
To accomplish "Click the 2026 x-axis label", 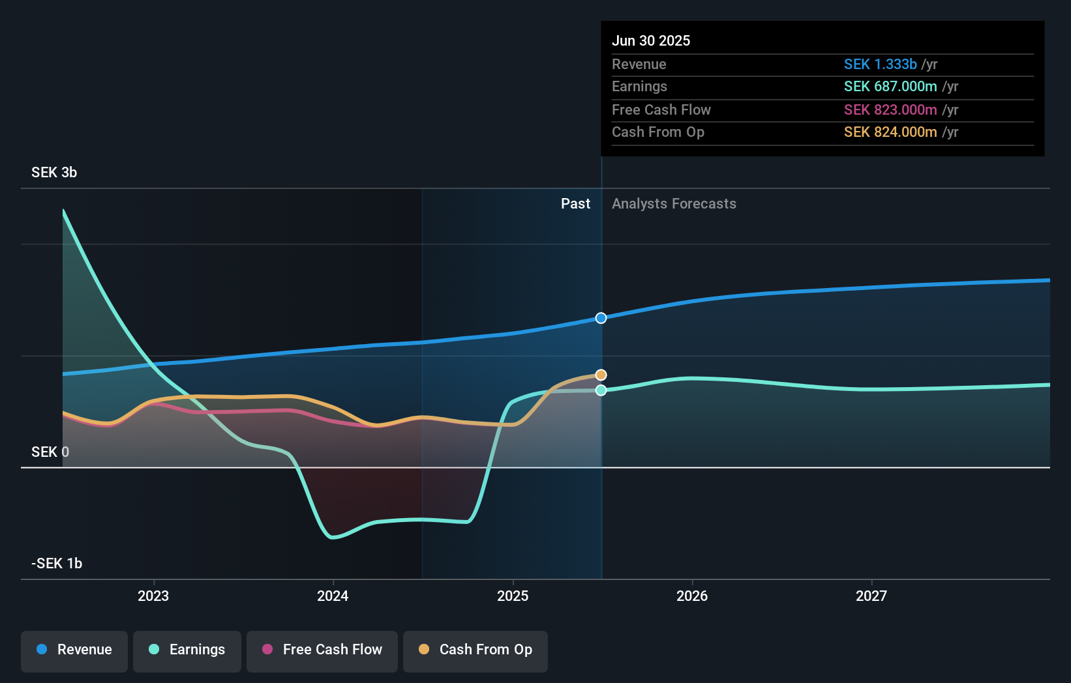I will click(x=692, y=596).
